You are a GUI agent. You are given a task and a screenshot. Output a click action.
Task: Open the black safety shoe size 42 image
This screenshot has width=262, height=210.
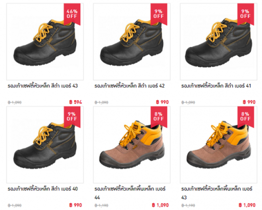pos(132,41)
